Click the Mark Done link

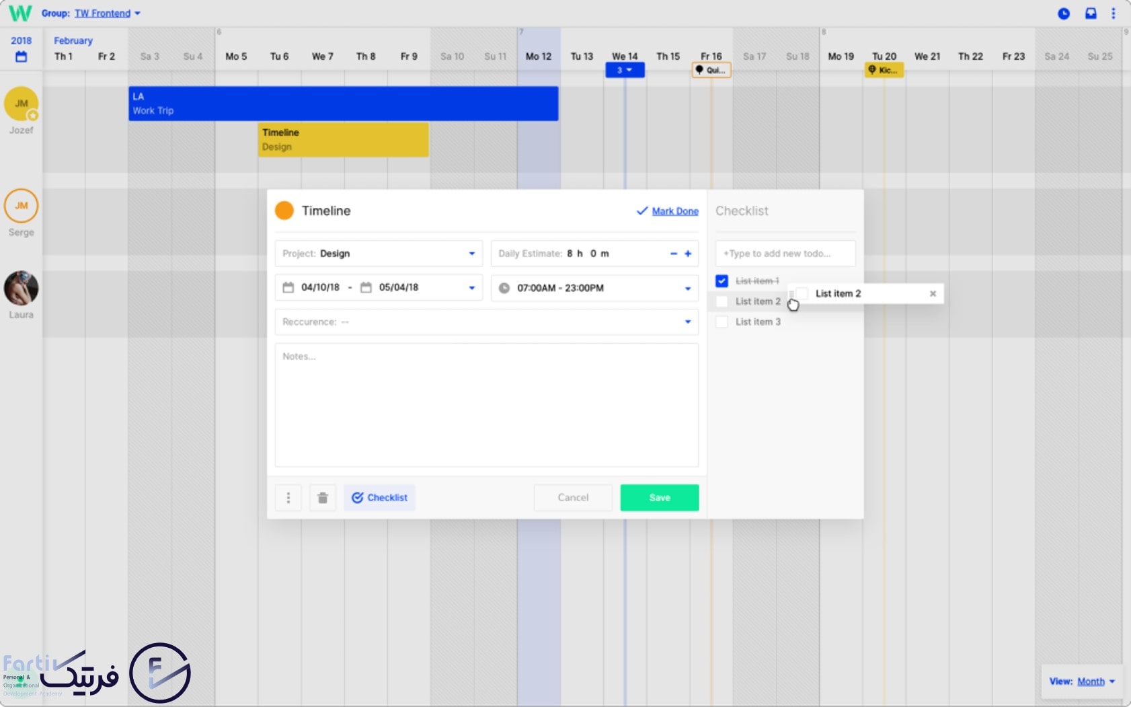pyautogui.click(x=675, y=211)
